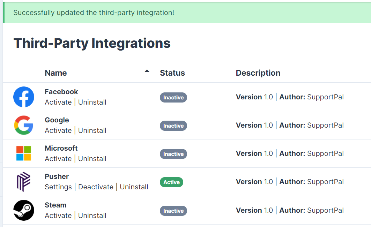The width and height of the screenshot is (371, 227).
Task: Click Steam's Inactive status badge
Action: pyautogui.click(x=173, y=211)
